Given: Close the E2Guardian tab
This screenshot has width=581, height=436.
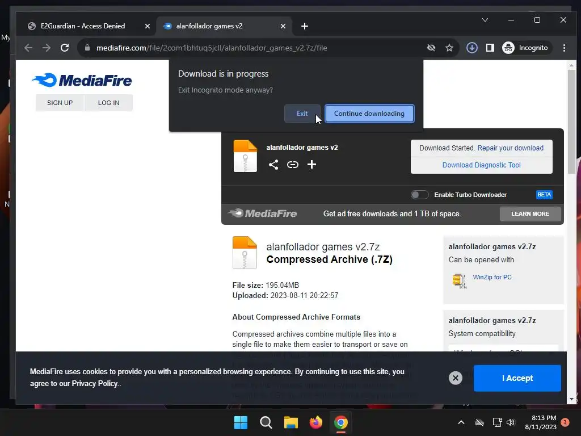Looking at the screenshot, I should point(147,26).
